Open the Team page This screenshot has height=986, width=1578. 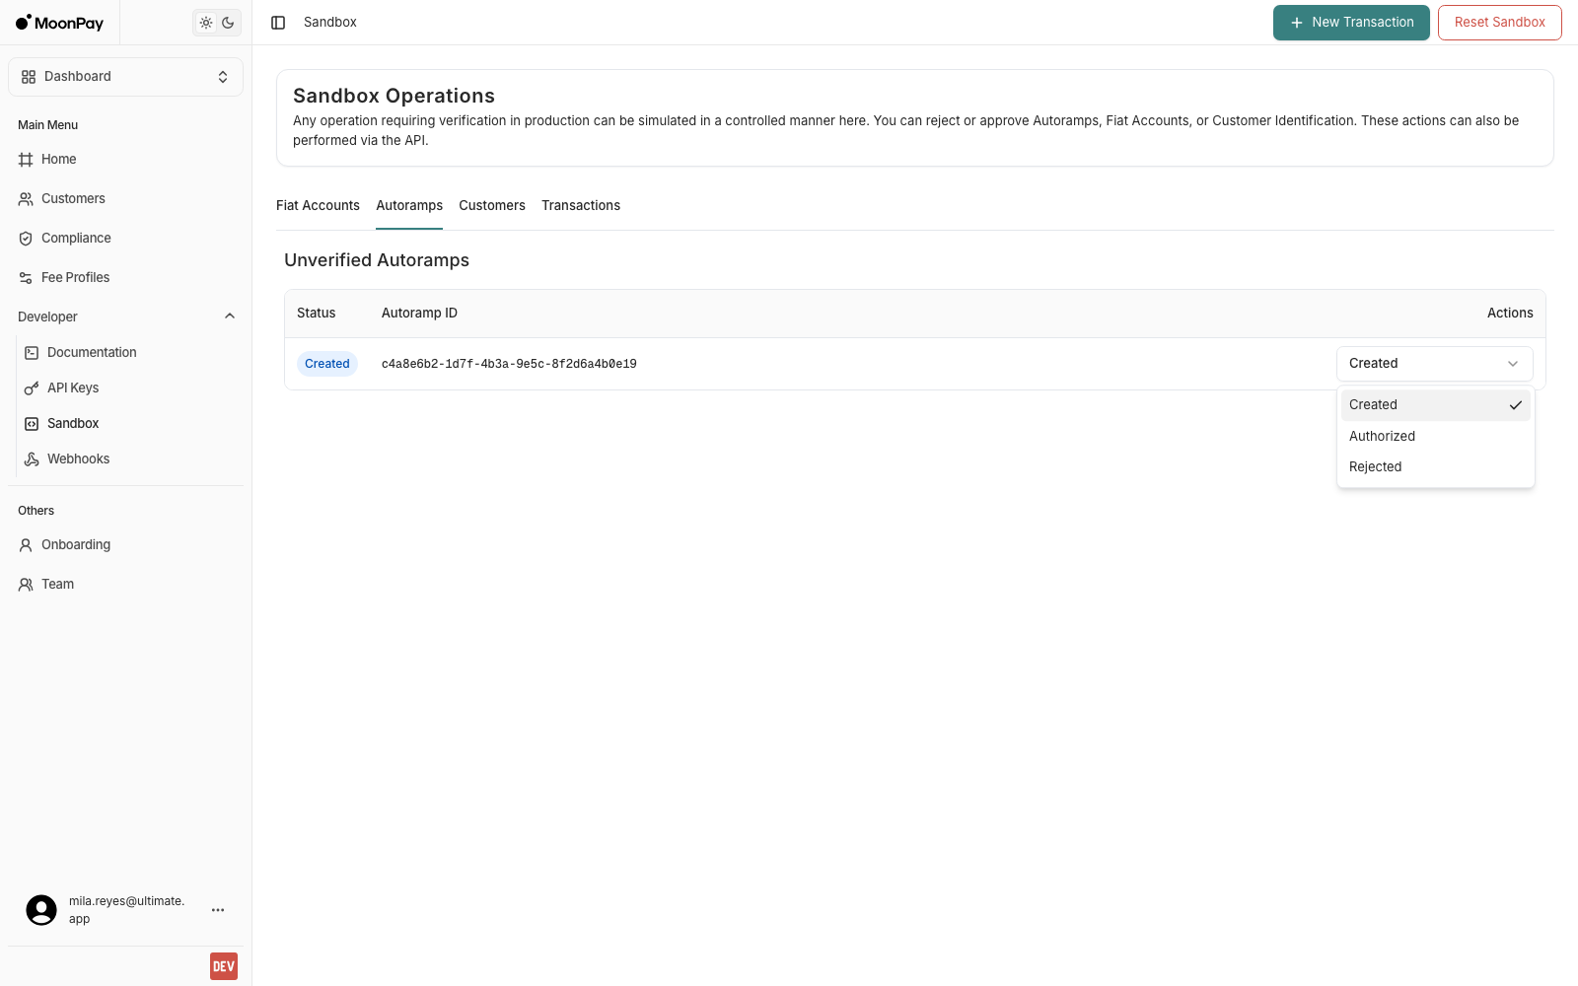tap(125, 585)
